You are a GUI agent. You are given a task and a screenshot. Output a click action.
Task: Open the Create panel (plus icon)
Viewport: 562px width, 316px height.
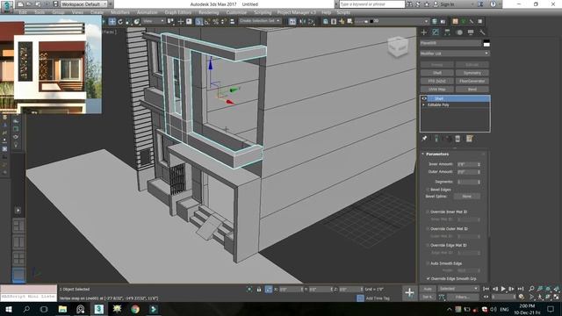tap(423, 32)
